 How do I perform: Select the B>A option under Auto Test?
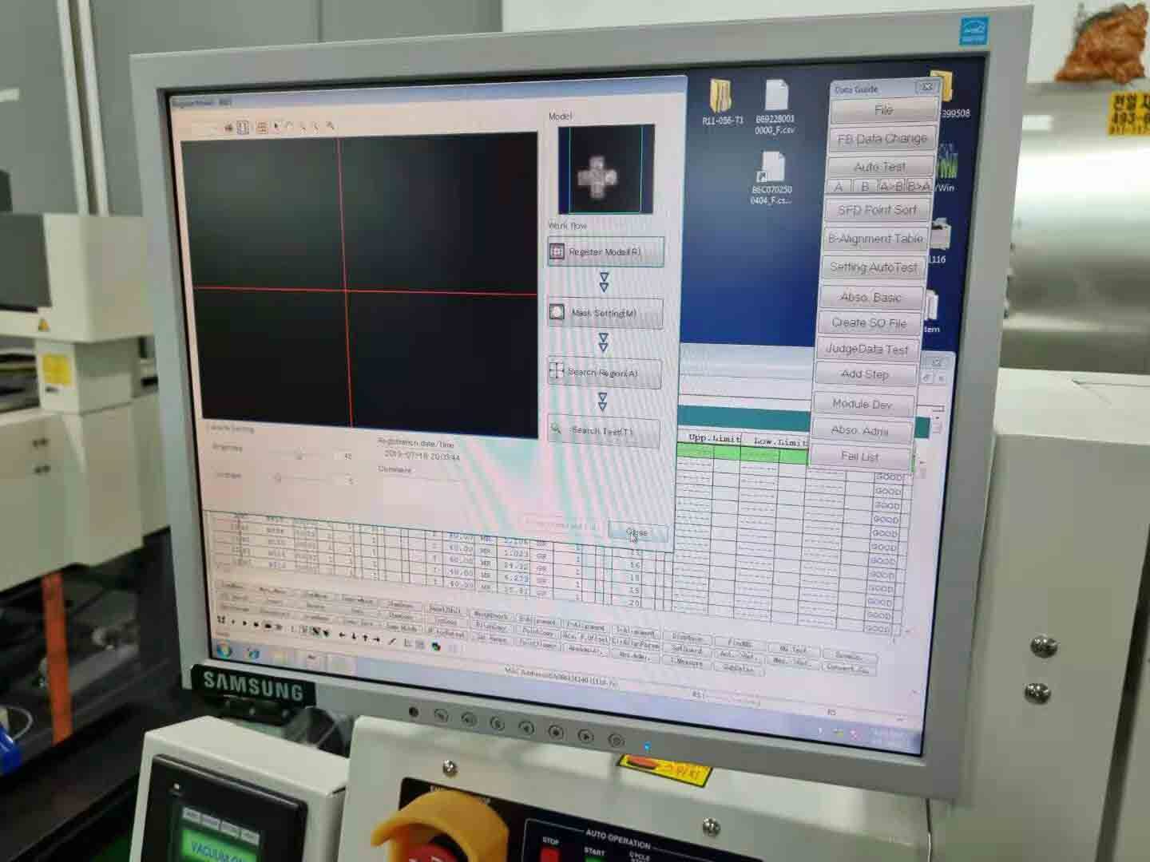pos(918,187)
